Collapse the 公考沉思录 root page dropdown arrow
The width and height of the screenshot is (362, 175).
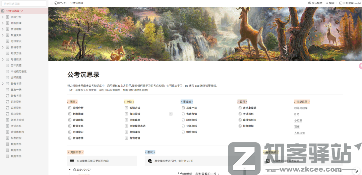[x=22, y=11]
